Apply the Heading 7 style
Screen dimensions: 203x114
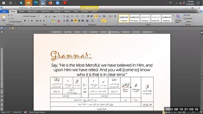tap(145, 18)
